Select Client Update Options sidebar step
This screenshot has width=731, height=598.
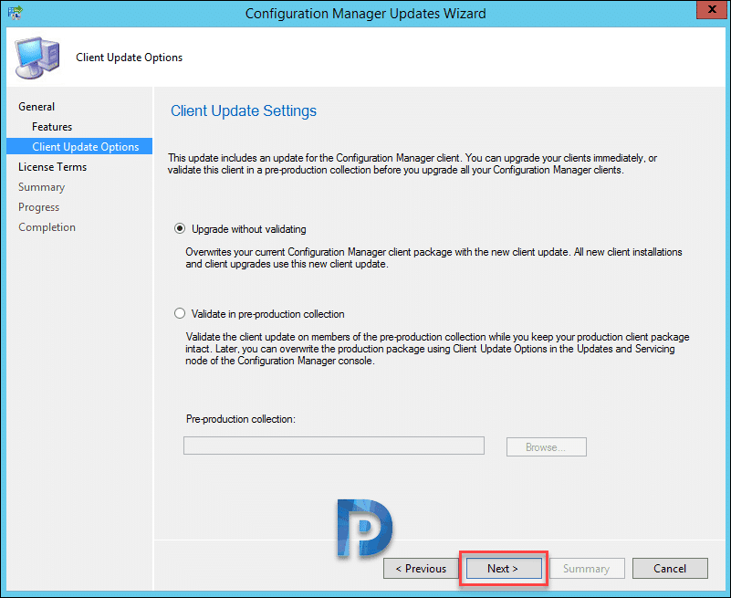(x=79, y=146)
